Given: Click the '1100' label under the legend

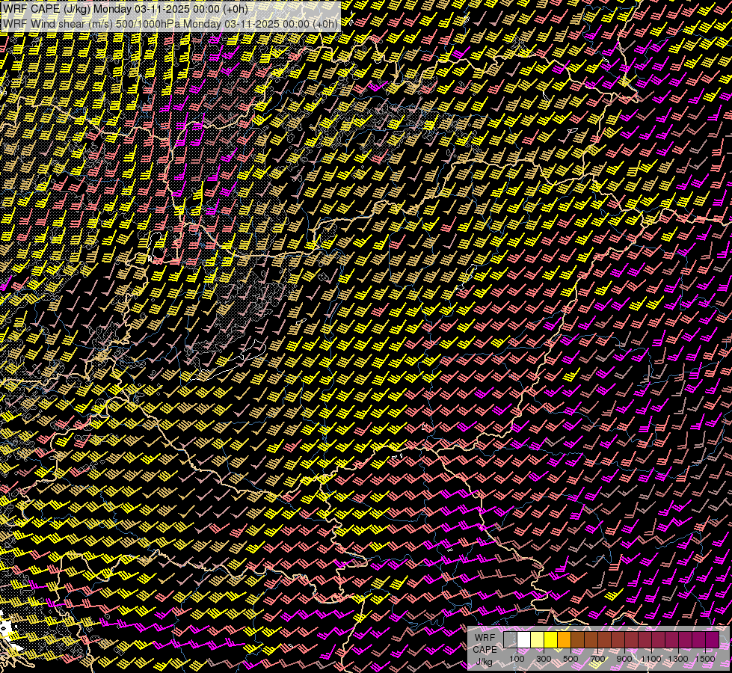Looking at the screenshot, I should [x=651, y=659].
